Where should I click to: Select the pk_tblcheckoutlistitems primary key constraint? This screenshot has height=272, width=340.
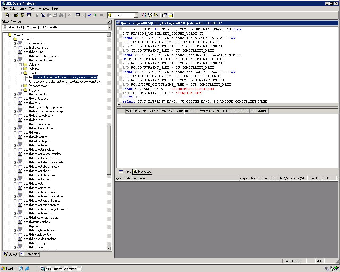coord(66,77)
